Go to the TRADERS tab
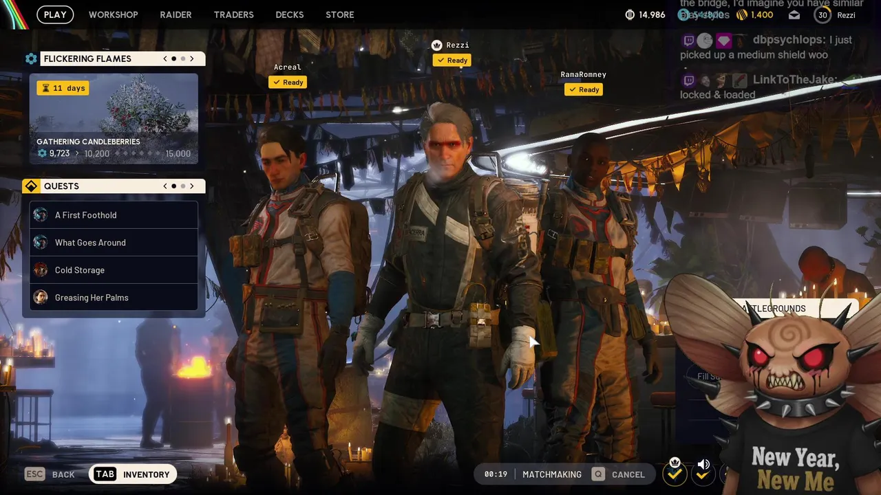Viewport: 881px width, 495px height. click(x=233, y=14)
